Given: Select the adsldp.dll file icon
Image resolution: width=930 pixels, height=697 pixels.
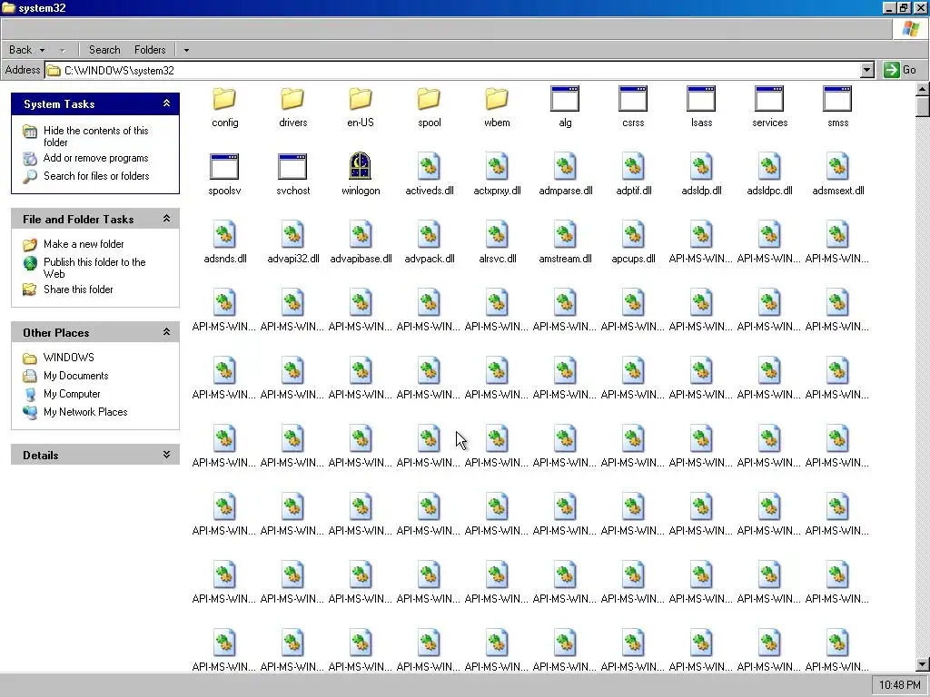Looking at the screenshot, I should point(701,167).
